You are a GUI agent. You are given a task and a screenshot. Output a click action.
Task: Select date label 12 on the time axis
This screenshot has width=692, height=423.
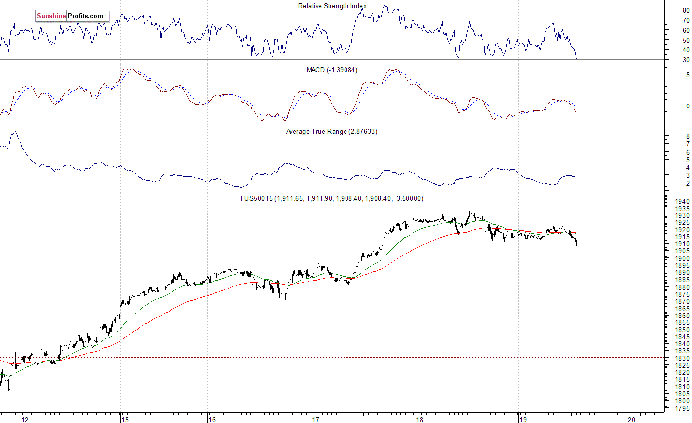(x=25, y=419)
